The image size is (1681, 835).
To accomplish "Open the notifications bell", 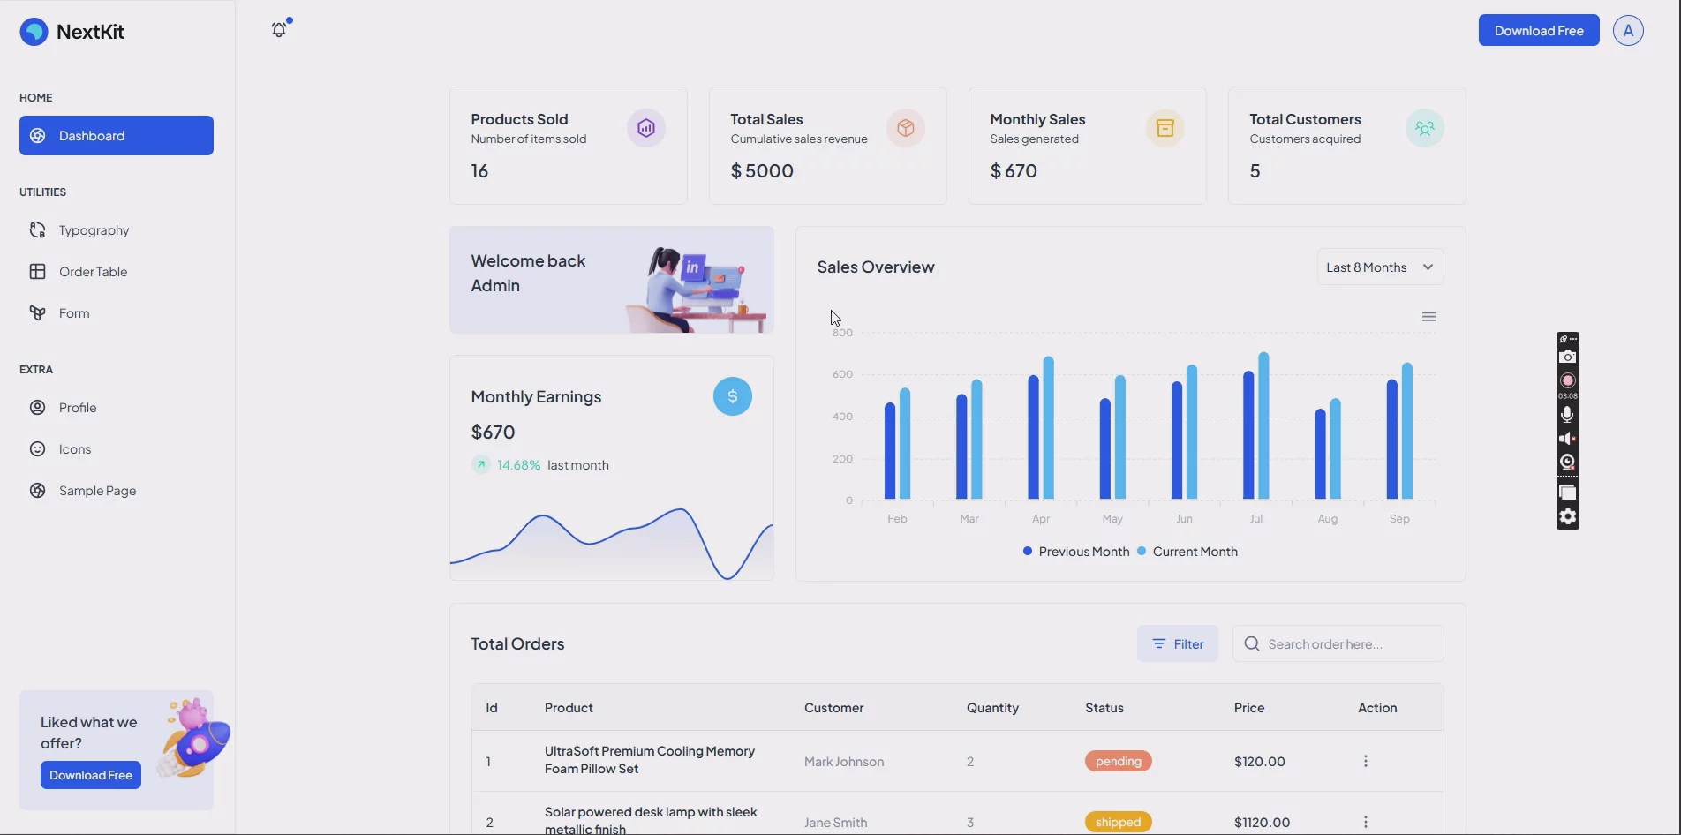I will point(279,30).
